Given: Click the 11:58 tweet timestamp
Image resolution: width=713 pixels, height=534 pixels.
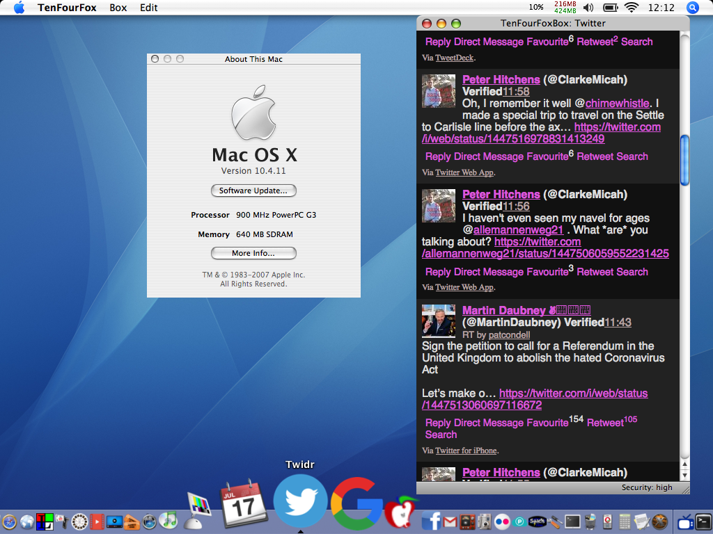Looking at the screenshot, I should tap(516, 91).
